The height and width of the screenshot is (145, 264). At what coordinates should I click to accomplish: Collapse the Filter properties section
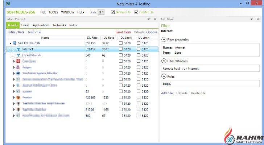(x=164, y=40)
